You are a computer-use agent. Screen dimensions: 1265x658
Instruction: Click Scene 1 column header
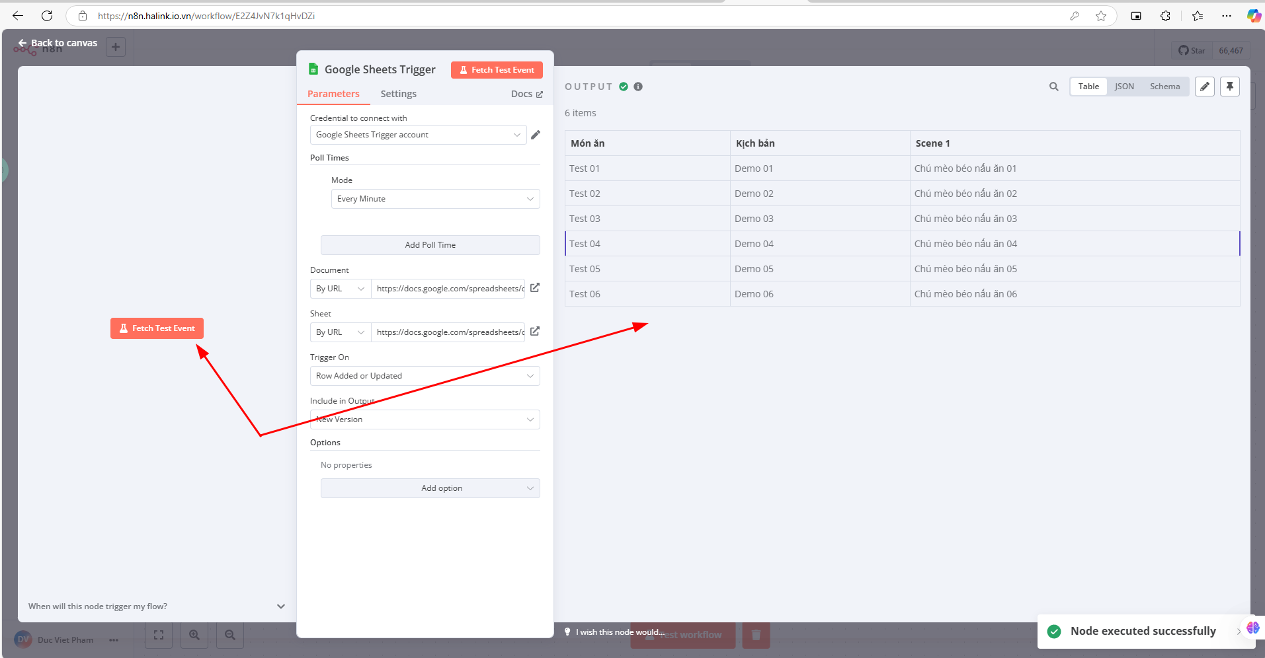[x=1075, y=143]
